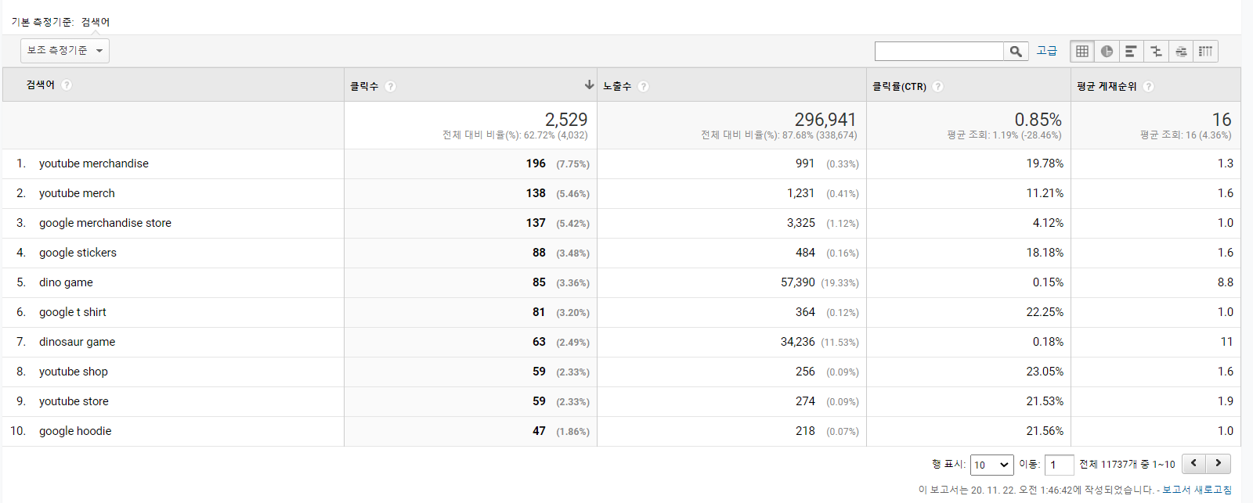Sort by the 클릭률(CTR) column header
Image resolution: width=1253 pixels, height=503 pixels.
pos(899,86)
